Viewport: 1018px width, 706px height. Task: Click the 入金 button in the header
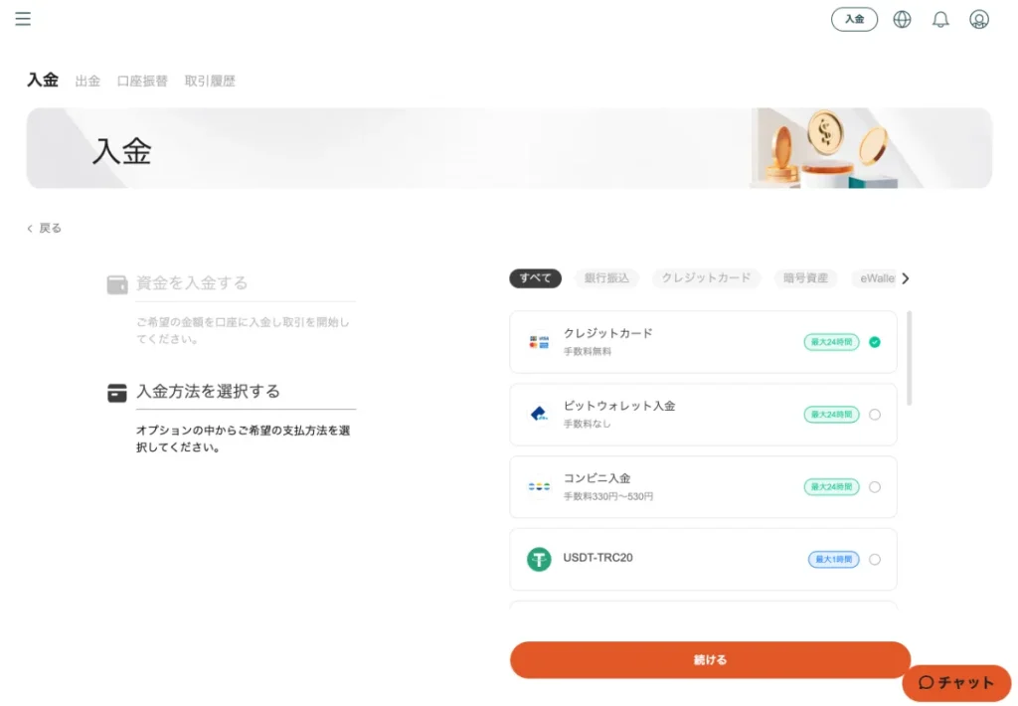(854, 19)
